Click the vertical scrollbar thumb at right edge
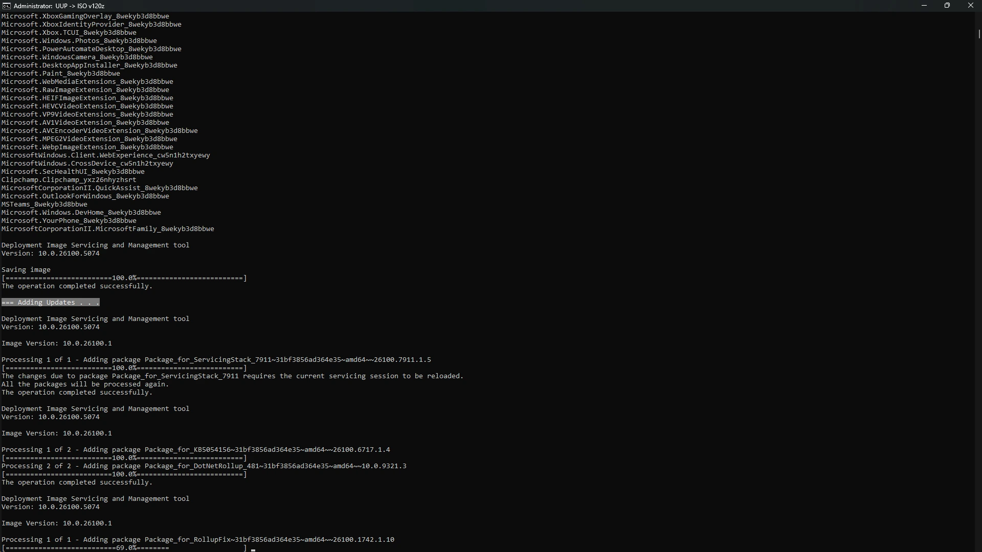The height and width of the screenshot is (552, 982). tap(979, 34)
